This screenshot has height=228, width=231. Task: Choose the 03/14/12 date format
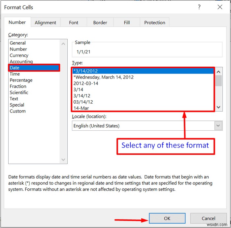pyautogui.click(x=143, y=102)
